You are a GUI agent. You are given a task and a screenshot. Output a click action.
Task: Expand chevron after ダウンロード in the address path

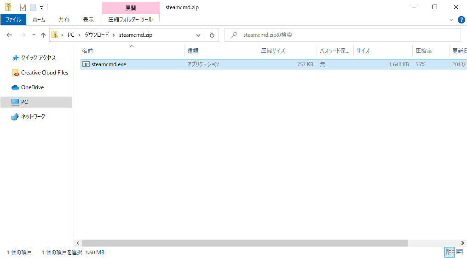click(x=114, y=35)
